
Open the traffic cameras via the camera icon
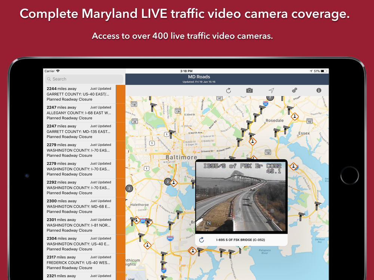point(249,90)
